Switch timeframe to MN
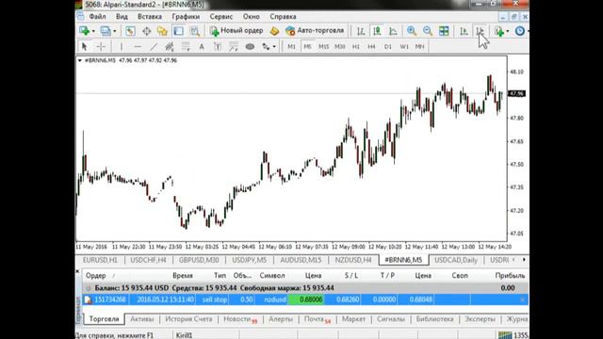This screenshot has height=339, width=603. (419, 46)
